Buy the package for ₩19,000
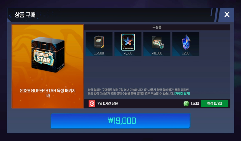The image size is (241, 141). pos(120,121)
